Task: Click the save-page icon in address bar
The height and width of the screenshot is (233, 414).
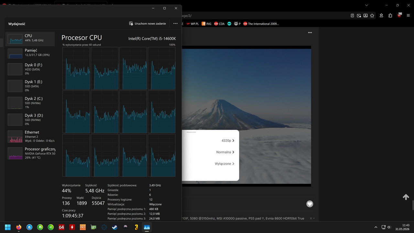Action: click(365, 16)
